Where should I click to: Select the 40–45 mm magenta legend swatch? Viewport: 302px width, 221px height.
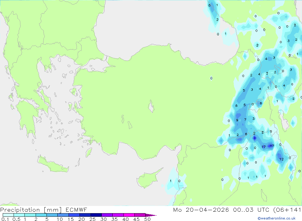[x=129, y=215]
